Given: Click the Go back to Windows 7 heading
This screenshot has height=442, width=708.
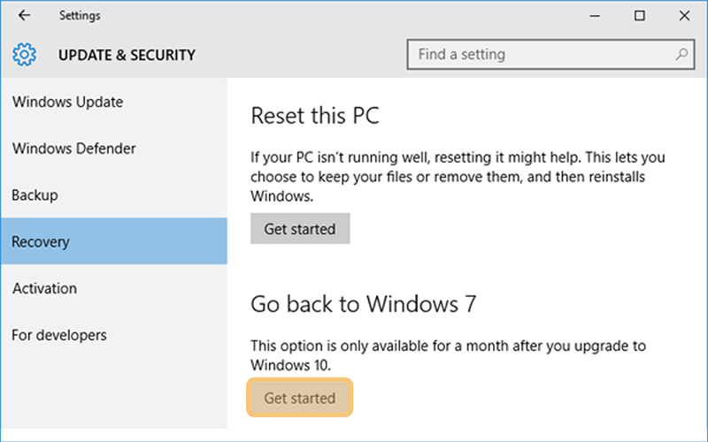Looking at the screenshot, I should pos(364,303).
